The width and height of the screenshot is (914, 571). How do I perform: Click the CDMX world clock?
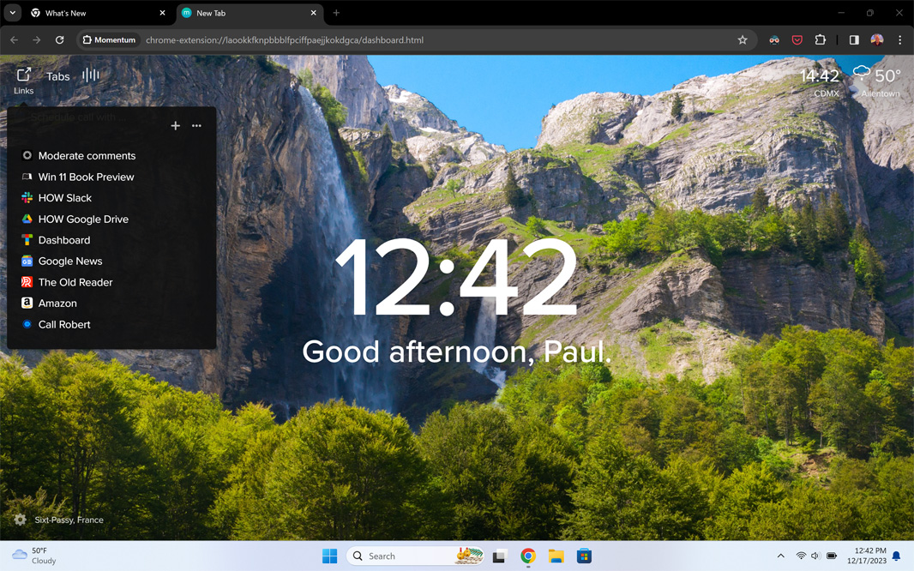pyautogui.click(x=820, y=81)
